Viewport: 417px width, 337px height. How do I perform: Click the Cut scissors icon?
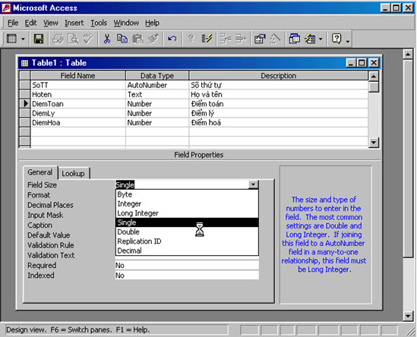point(107,39)
